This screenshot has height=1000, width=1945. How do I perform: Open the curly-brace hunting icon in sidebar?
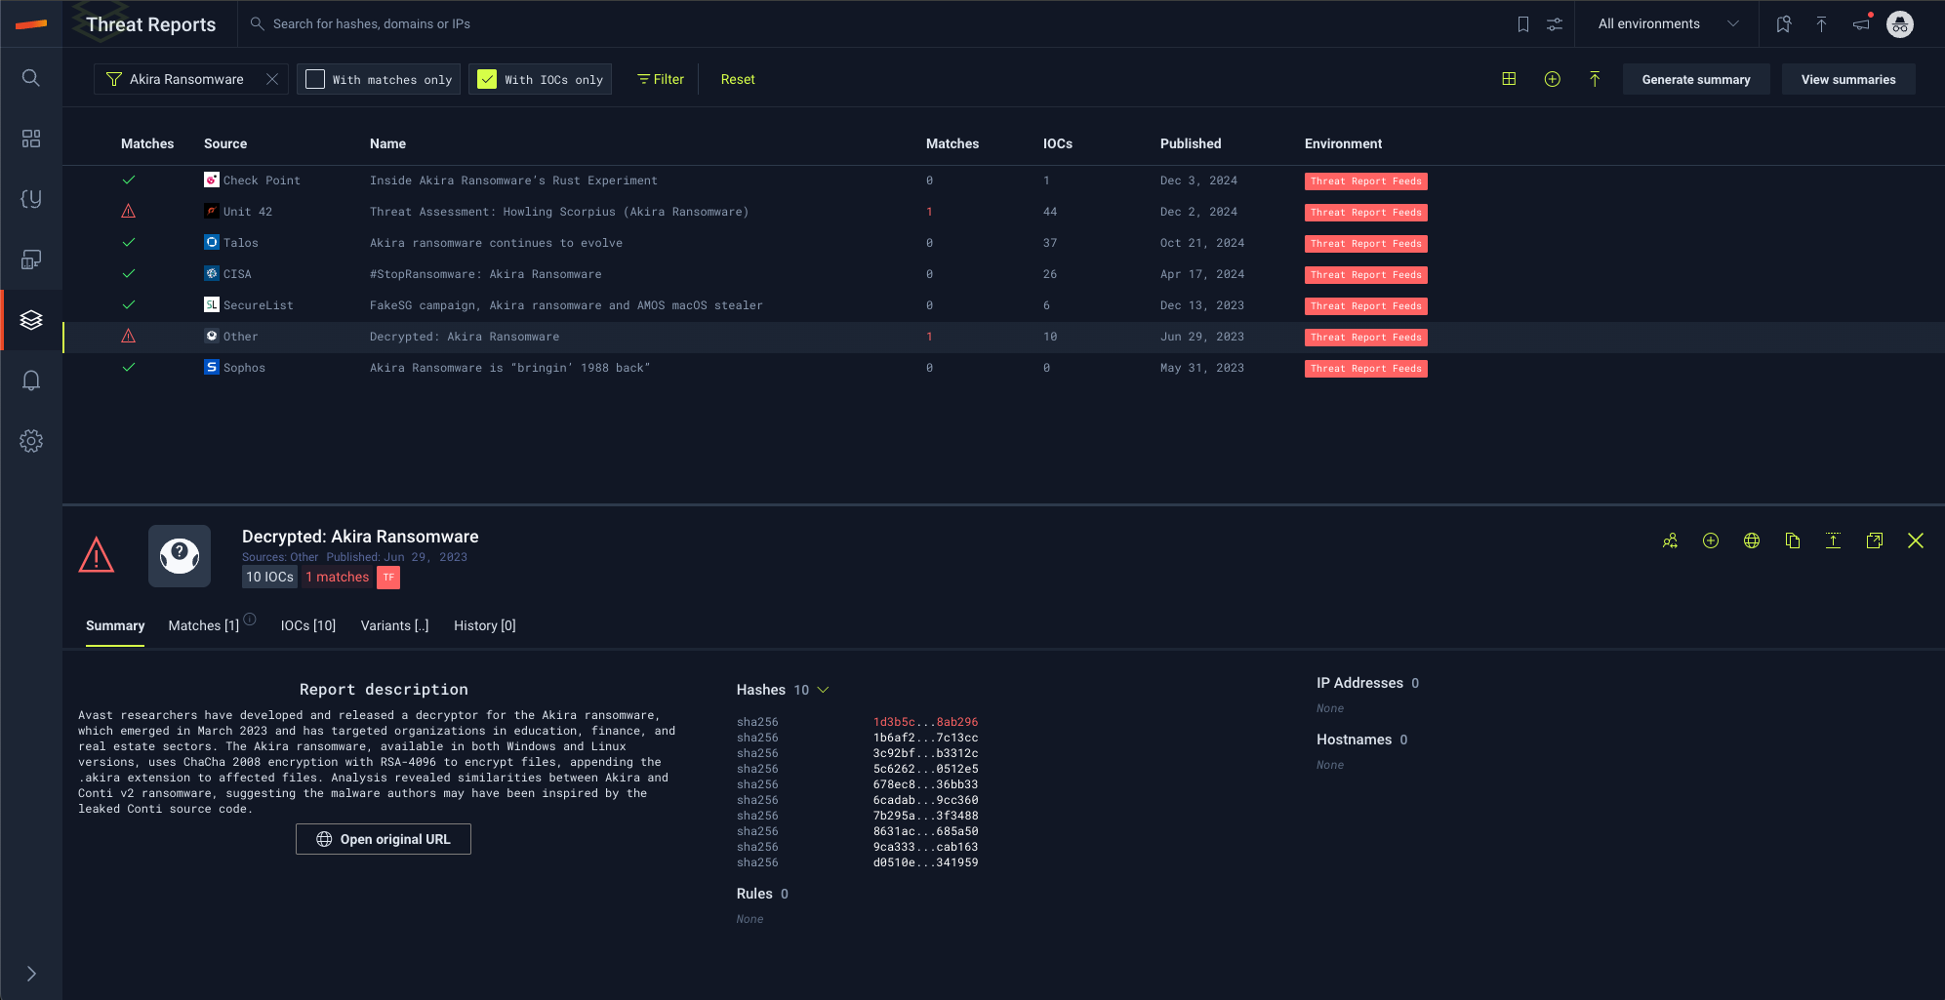[x=31, y=199]
